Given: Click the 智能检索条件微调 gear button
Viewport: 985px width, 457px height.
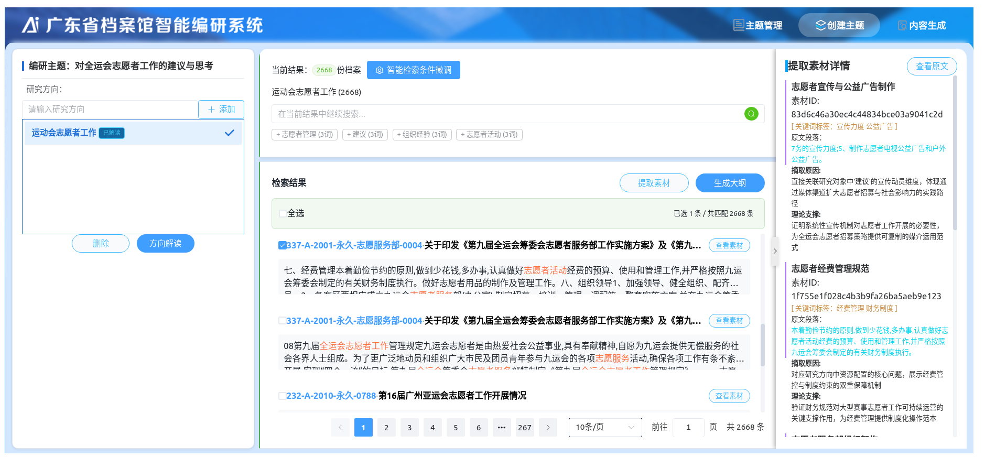Looking at the screenshot, I should [x=413, y=70].
